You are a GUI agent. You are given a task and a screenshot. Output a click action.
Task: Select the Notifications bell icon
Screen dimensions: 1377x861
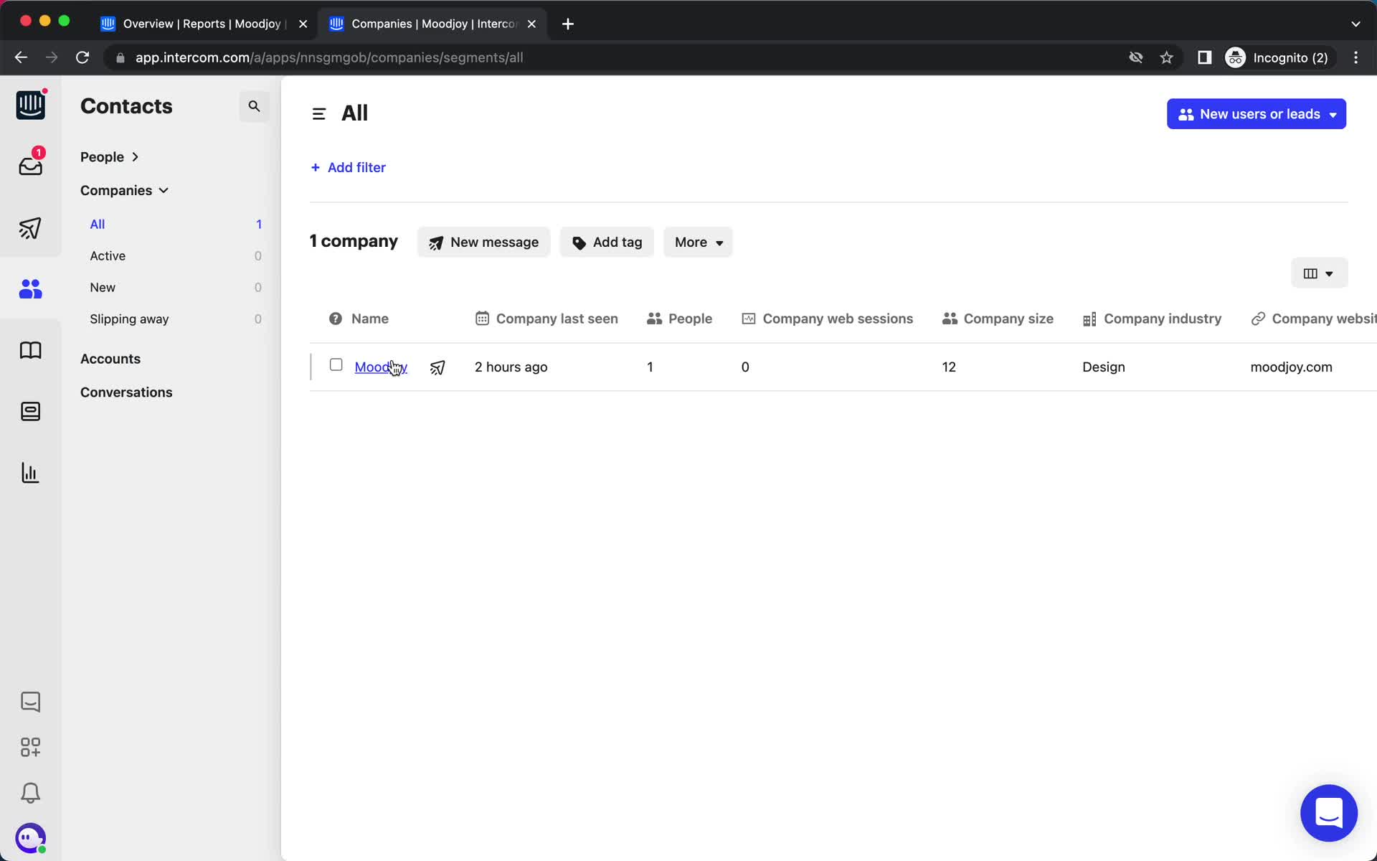29,794
